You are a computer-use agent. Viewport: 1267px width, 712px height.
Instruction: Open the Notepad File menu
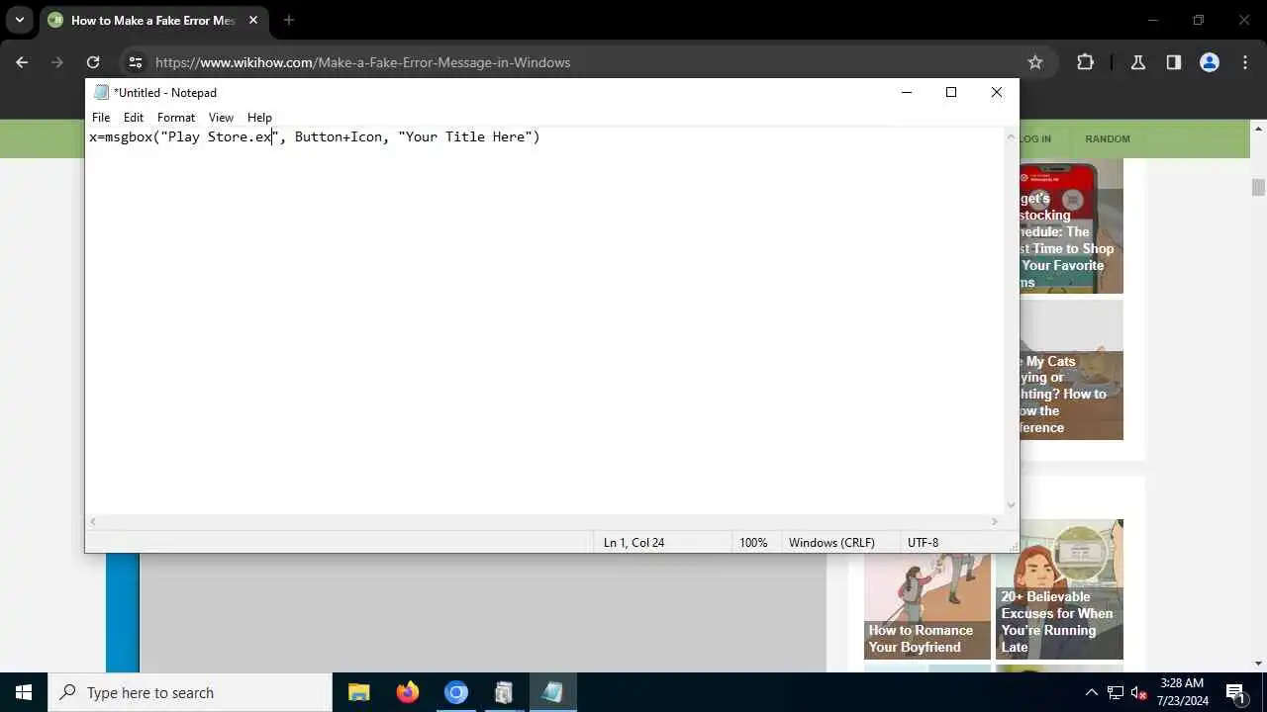(101, 117)
